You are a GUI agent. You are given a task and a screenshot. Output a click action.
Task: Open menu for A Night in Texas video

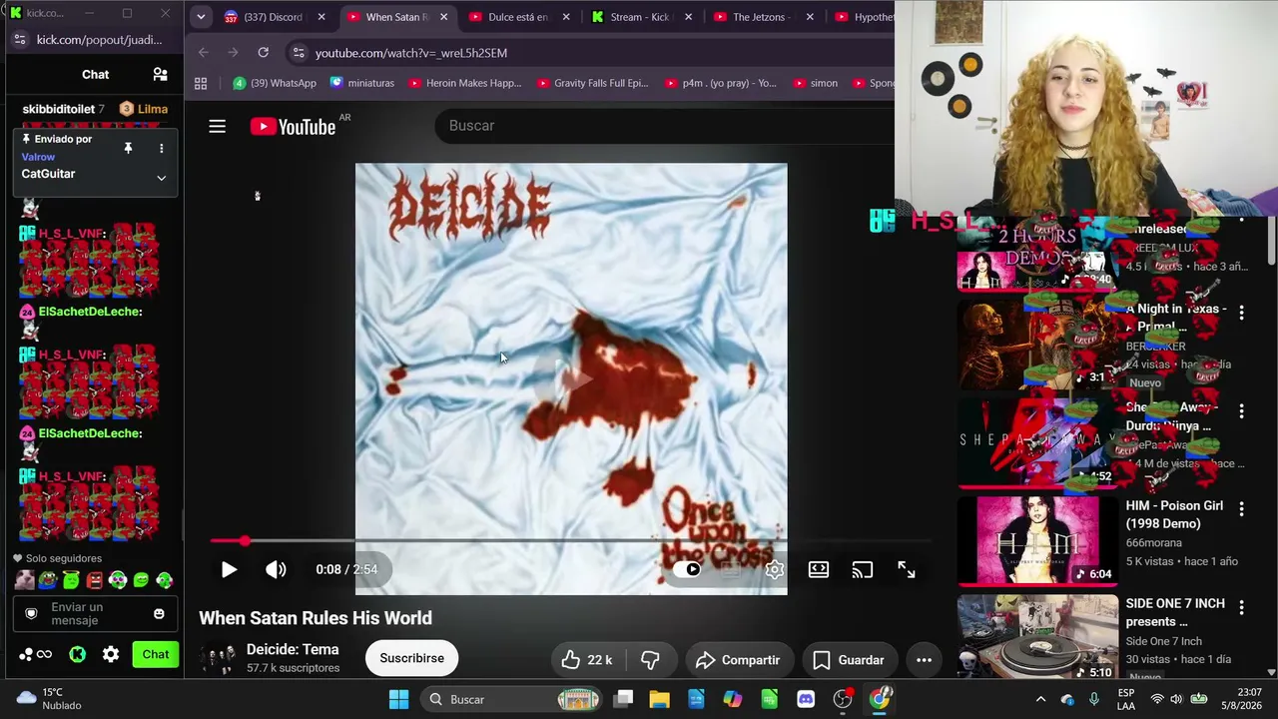[1241, 313]
